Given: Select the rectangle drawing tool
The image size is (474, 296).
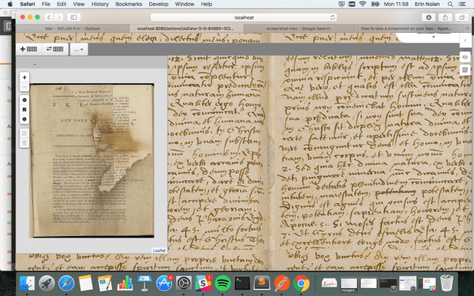Looking at the screenshot, I should (x=25, y=109).
